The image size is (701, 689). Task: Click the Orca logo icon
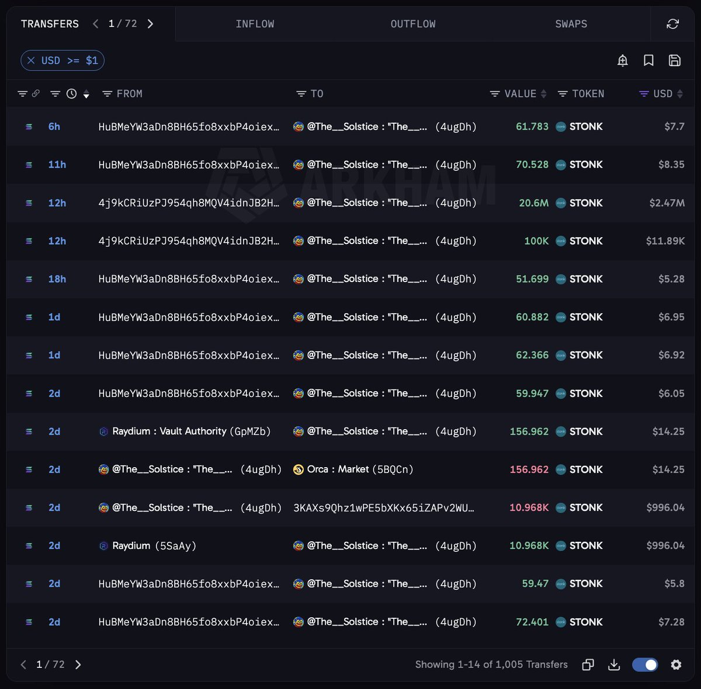pyautogui.click(x=298, y=469)
